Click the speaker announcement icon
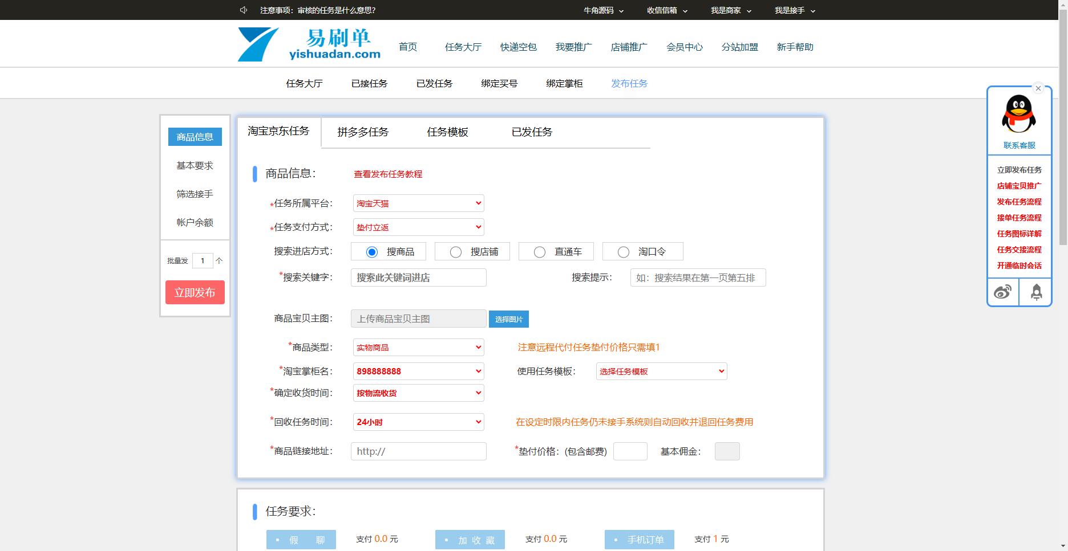1068x551 pixels. click(x=244, y=10)
